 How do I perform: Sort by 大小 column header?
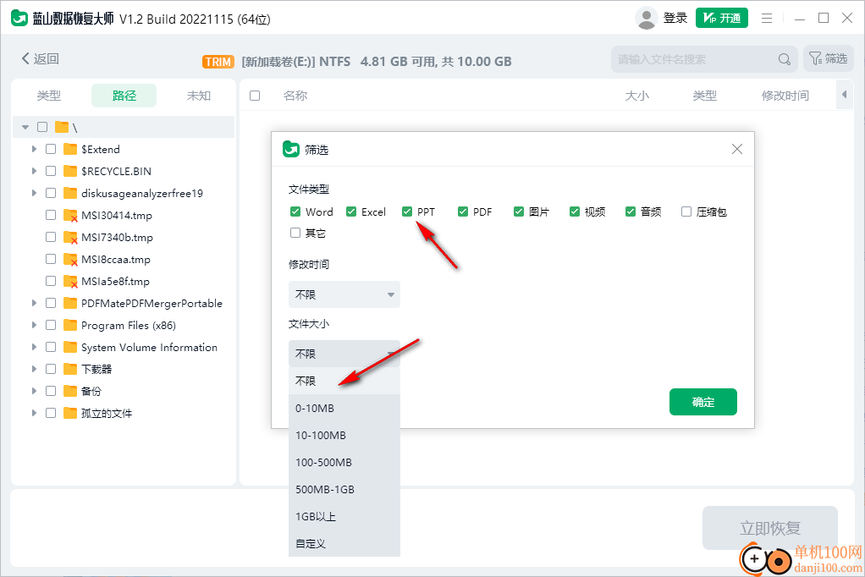click(636, 96)
